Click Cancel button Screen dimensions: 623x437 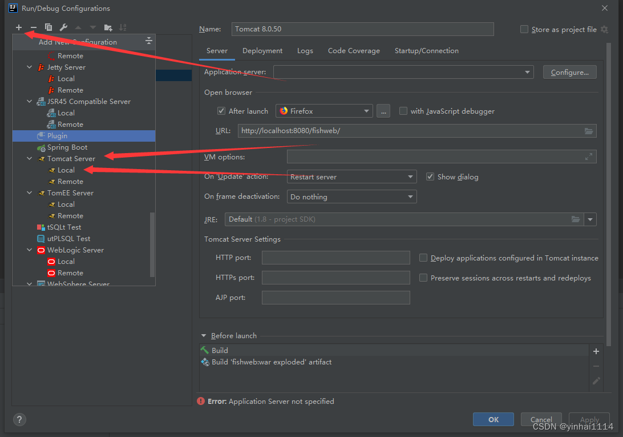(x=541, y=419)
